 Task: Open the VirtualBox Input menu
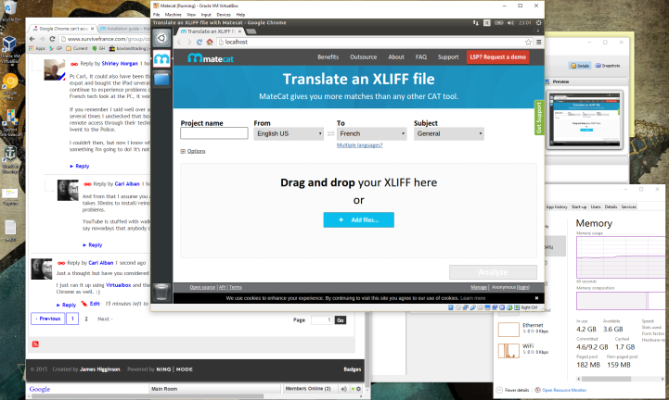tap(206, 15)
